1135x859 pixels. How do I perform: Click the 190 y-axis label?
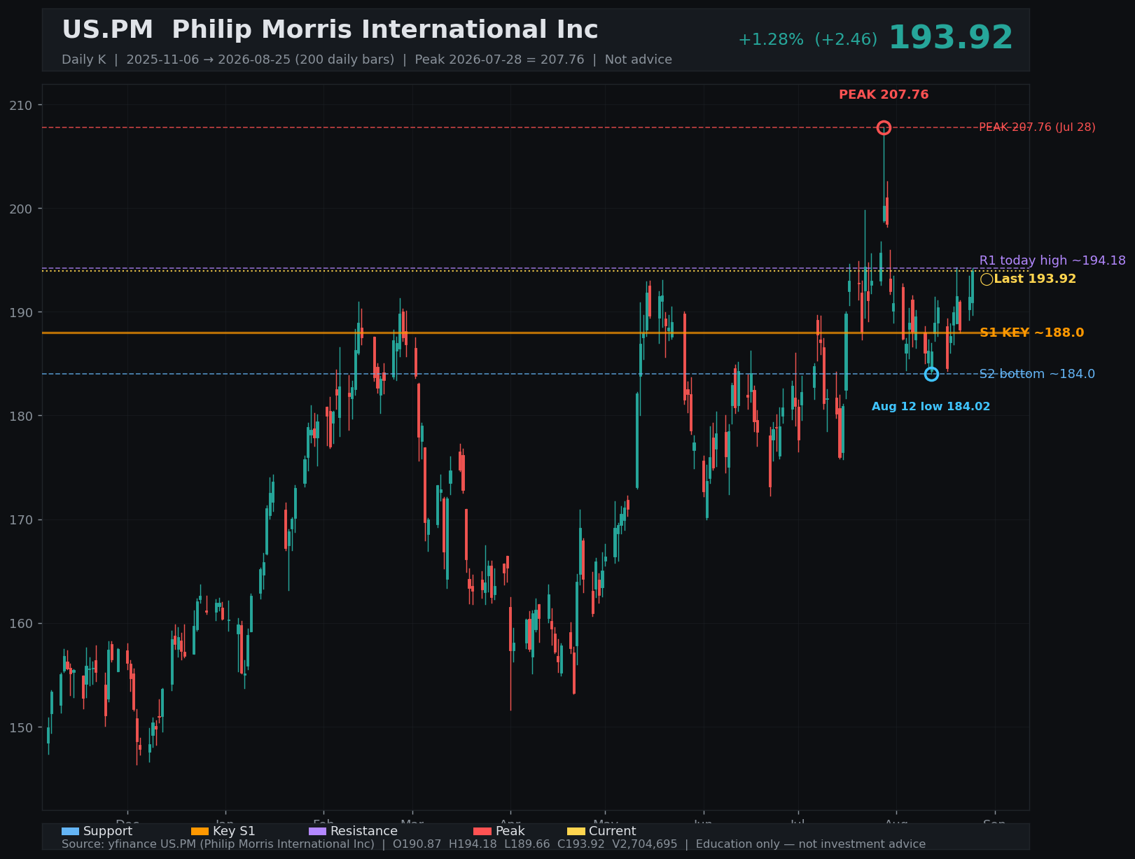pyautogui.click(x=21, y=312)
